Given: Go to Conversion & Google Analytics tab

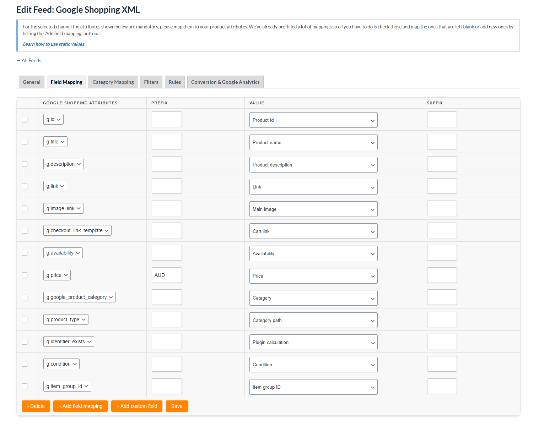Looking at the screenshot, I should point(225,82).
